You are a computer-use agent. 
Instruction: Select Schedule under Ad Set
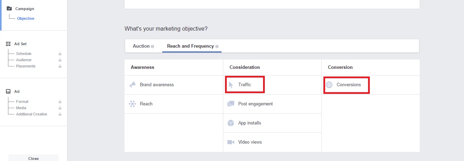(24, 54)
